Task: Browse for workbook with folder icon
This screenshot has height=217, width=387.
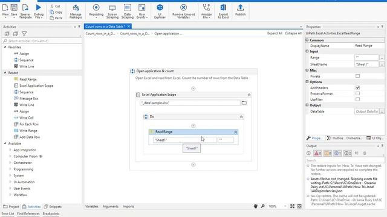Action: 244,103
